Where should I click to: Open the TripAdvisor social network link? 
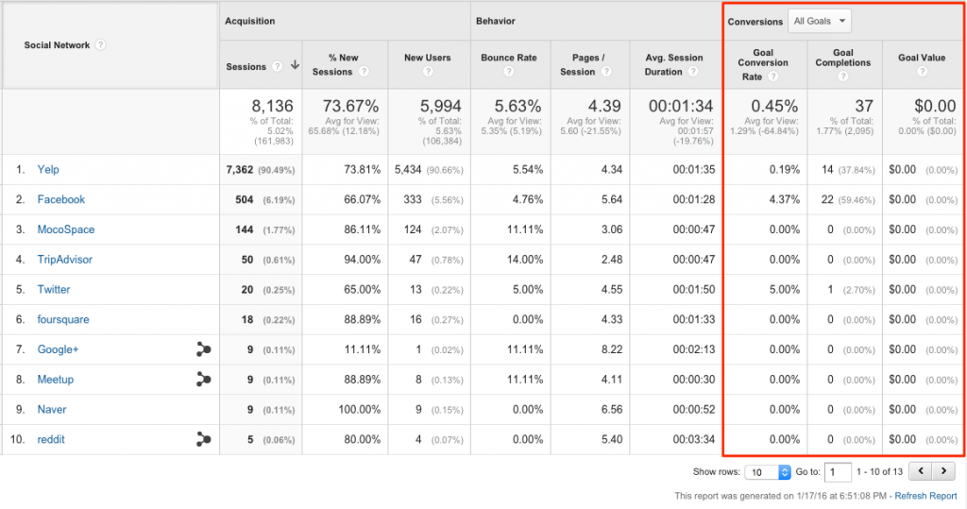[65, 259]
